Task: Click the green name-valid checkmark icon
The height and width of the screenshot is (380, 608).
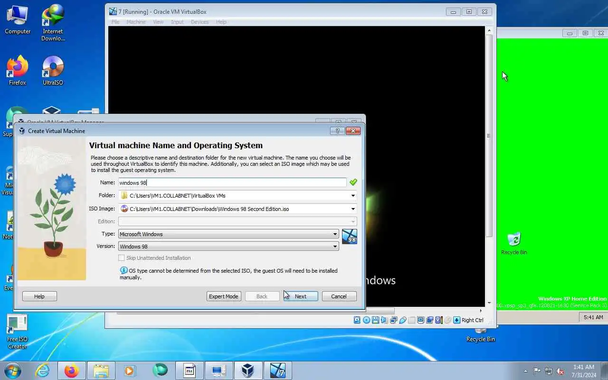Action: point(353,182)
